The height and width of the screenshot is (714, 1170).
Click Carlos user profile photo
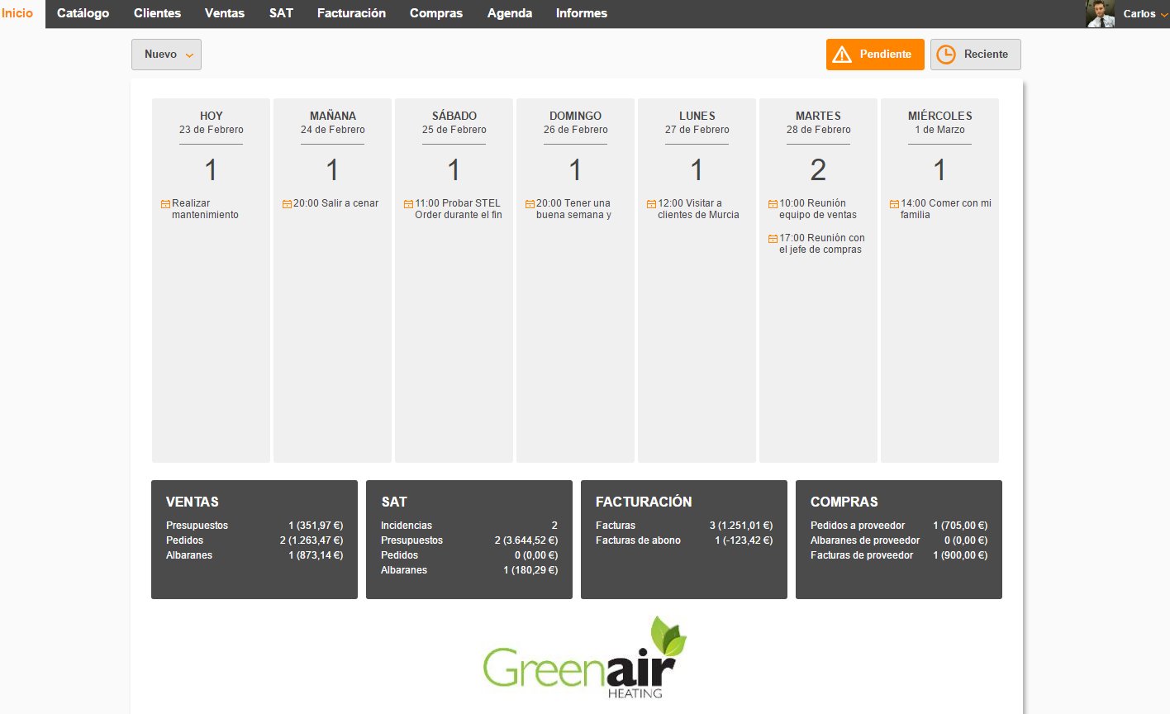click(x=1100, y=14)
